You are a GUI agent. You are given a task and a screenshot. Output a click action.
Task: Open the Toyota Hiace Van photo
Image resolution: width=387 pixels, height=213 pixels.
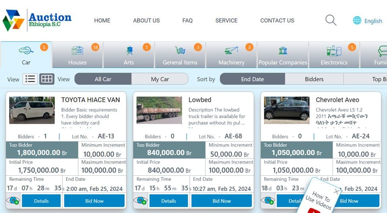pos(32,110)
